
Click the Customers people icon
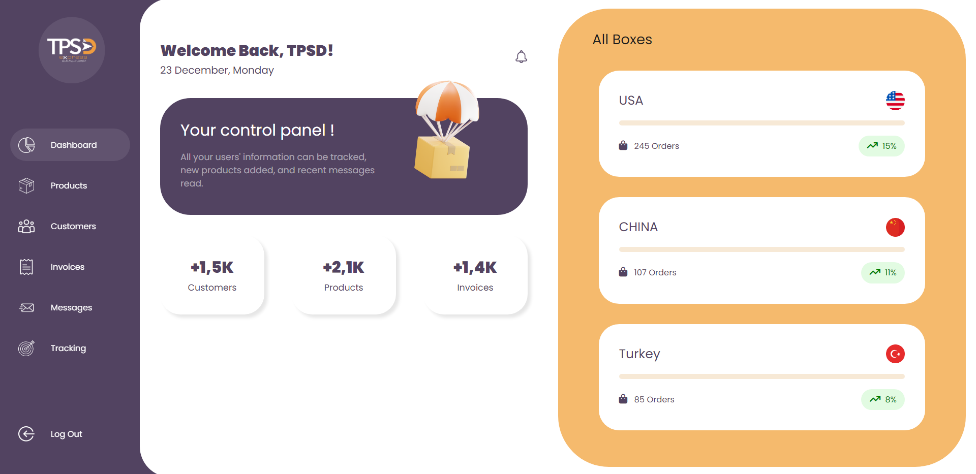[x=26, y=226]
